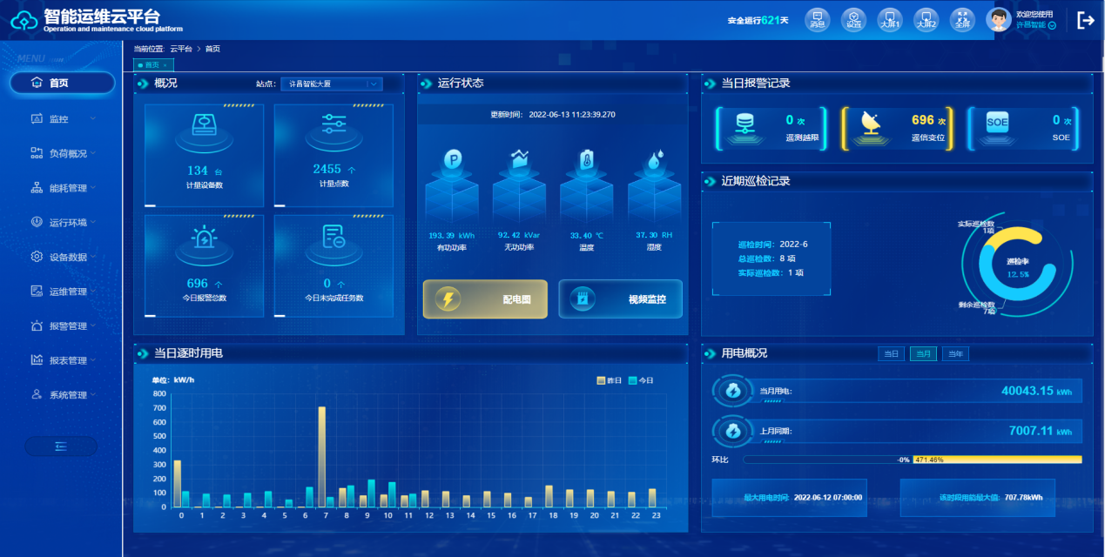
Task: Switch power overview to 当日
Action: (890, 354)
